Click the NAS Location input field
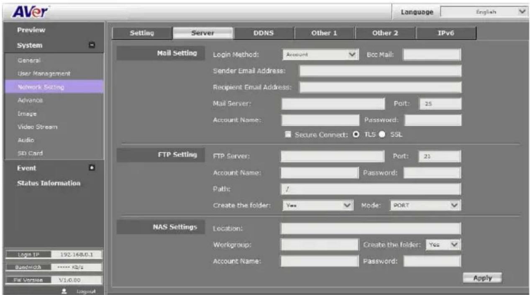This screenshot has width=530, height=295. click(371, 228)
